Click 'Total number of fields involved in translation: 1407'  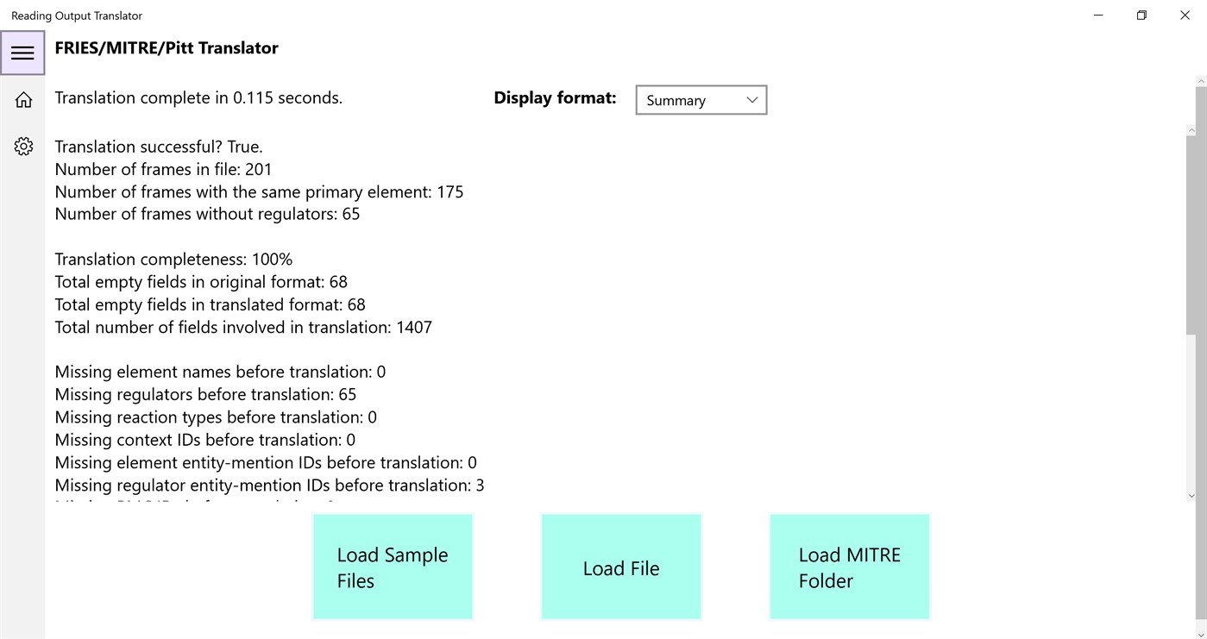tap(243, 327)
